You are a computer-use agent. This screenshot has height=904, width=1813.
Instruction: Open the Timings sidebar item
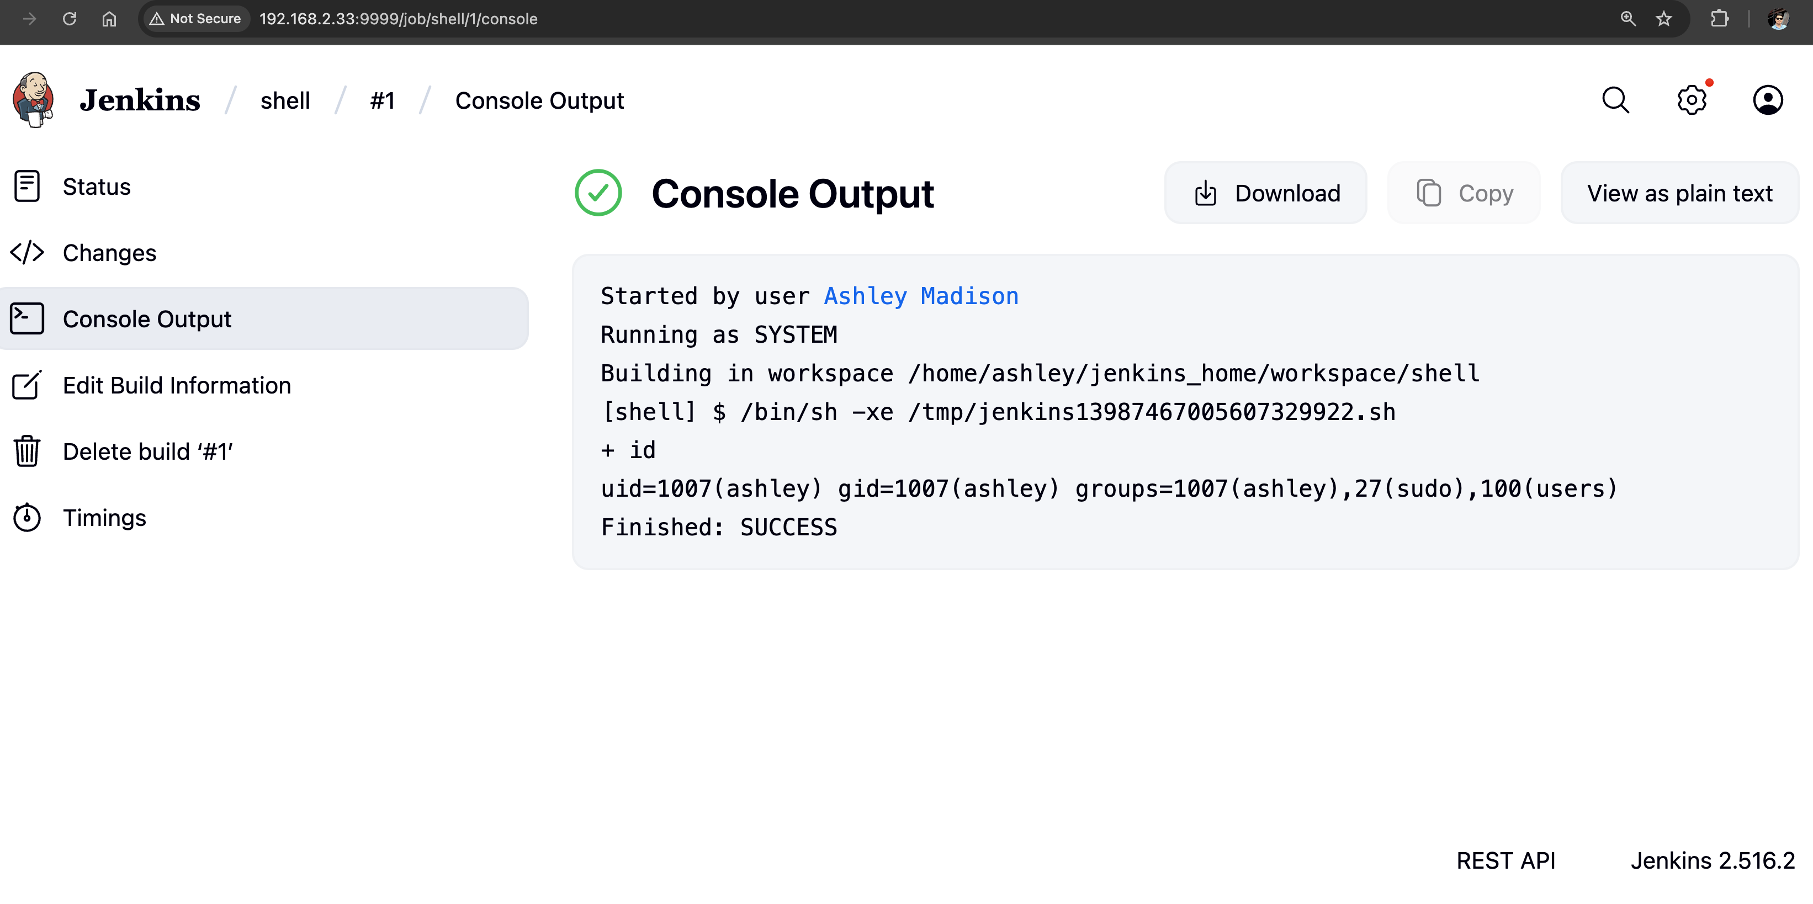click(x=104, y=518)
